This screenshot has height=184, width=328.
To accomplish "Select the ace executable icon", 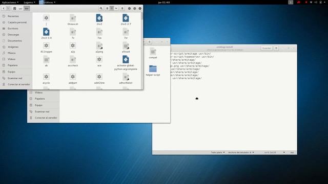I will click(x=99, y=59).
